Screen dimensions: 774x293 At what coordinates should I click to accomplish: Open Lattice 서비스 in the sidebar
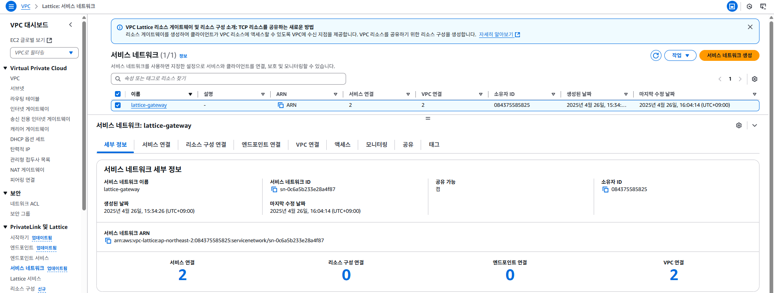[25, 279]
